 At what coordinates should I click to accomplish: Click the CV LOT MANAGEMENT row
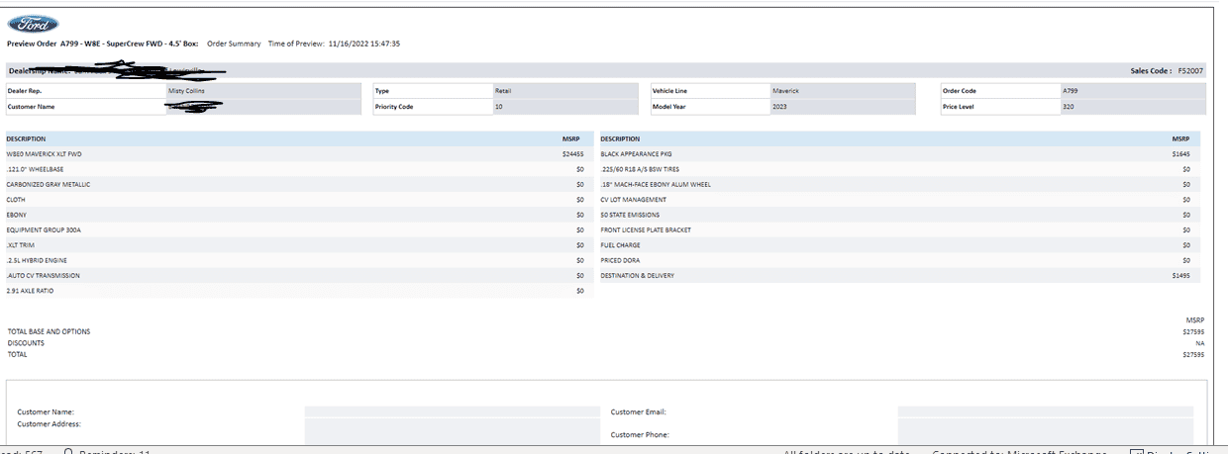pyautogui.click(x=899, y=200)
